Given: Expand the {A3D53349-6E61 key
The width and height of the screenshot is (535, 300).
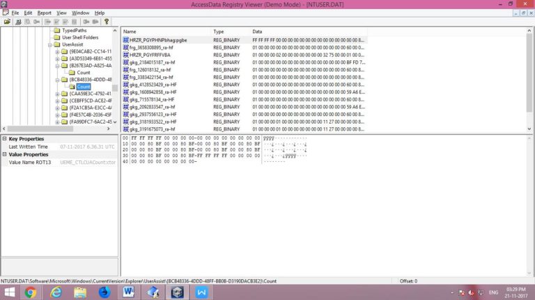Looking at the screenshot, I should pos(57,59).
